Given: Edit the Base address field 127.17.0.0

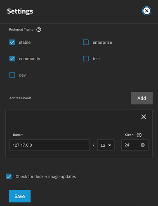Looking at the screenshot, I should pyautogui.click(x=50, y=145).
